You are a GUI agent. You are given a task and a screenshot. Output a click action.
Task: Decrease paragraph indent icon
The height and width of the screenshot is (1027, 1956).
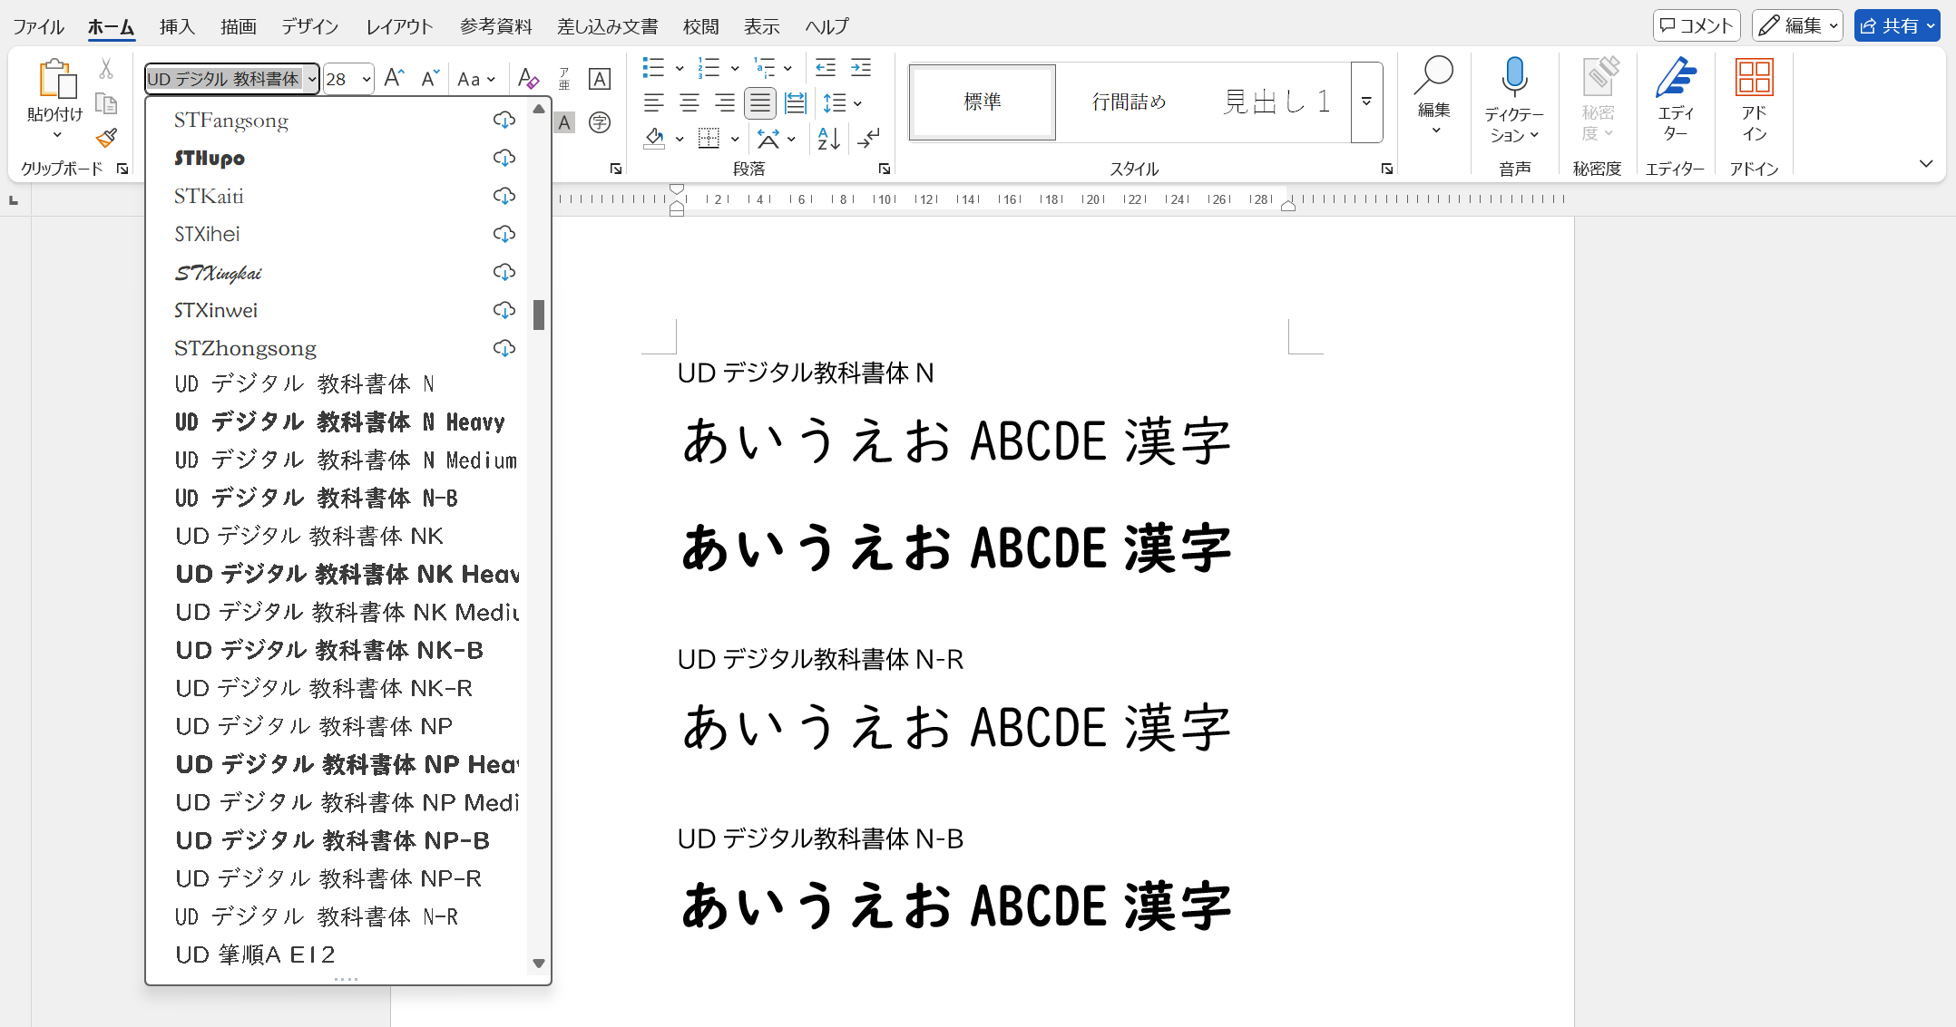[826, 67]
